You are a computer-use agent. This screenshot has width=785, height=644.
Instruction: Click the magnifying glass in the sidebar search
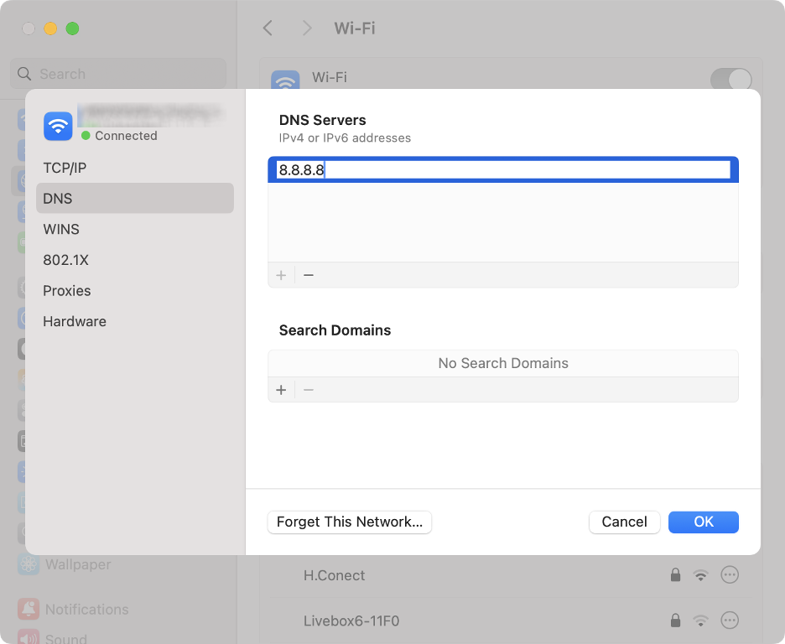23,74
